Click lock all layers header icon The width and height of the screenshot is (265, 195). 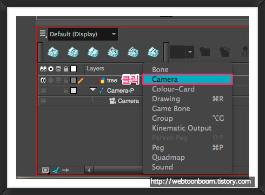click(x=66, y=69)
